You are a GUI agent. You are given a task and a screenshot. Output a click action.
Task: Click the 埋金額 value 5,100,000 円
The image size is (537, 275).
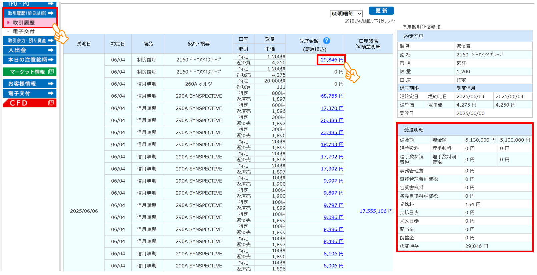[x=515, y=140]
